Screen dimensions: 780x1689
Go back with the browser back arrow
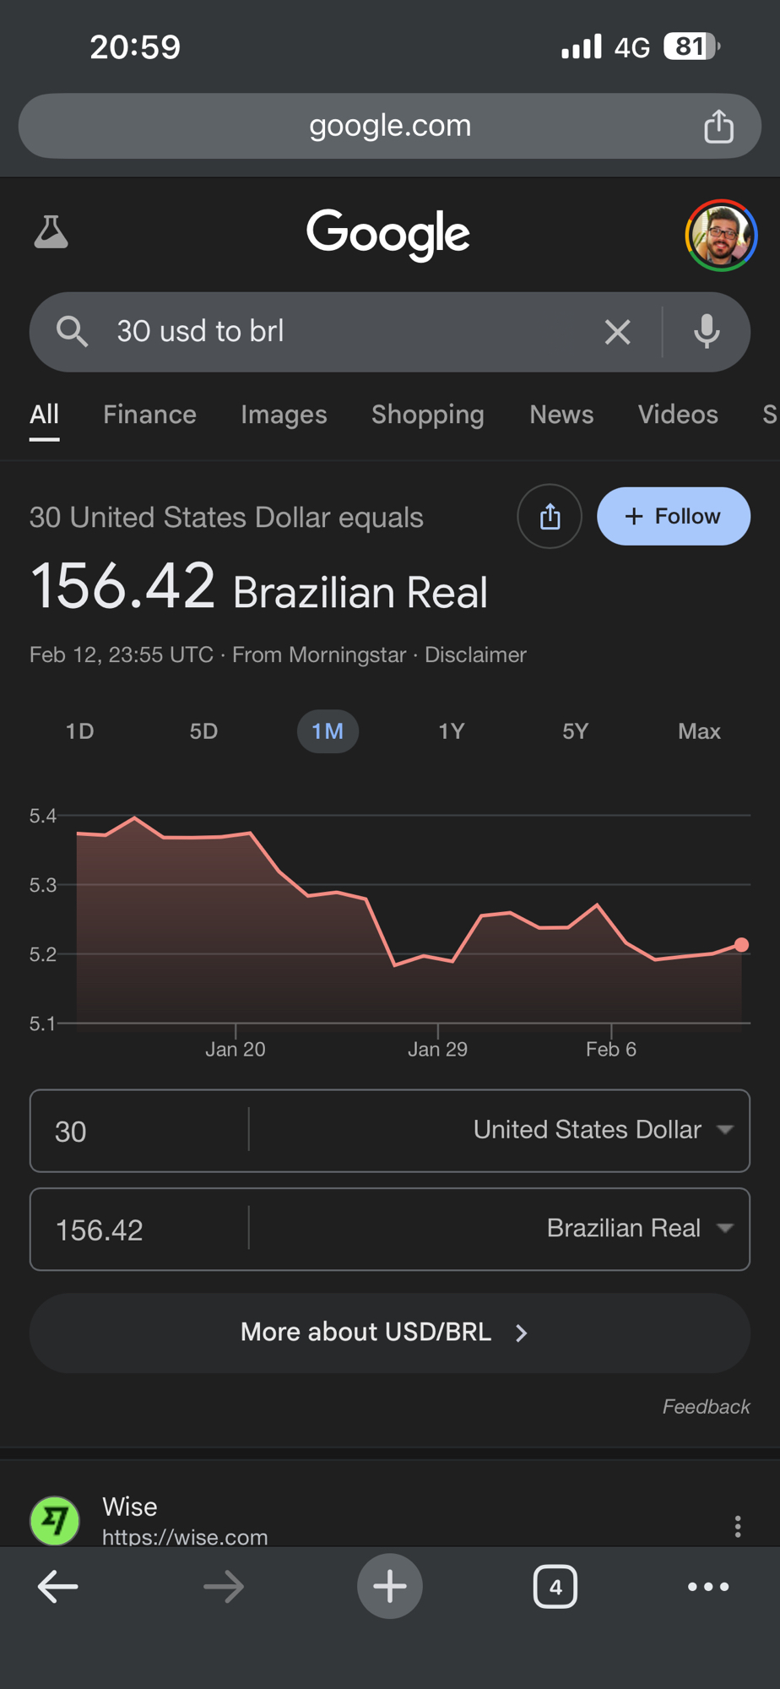tap(58, 1587)
